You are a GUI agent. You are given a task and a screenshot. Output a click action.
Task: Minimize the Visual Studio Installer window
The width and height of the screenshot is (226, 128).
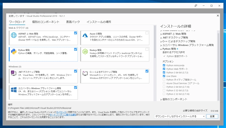(x=204, y=6)
